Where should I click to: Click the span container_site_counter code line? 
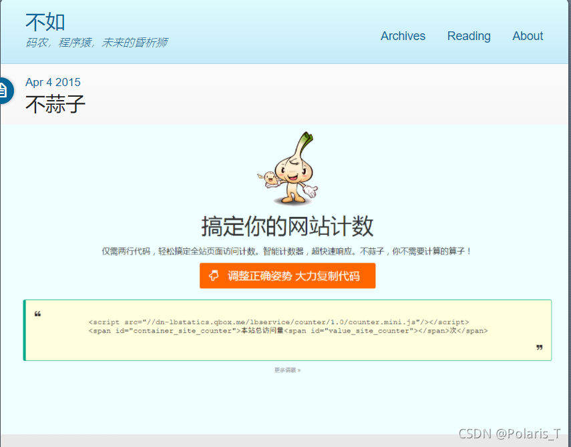[x=288, y=331]
